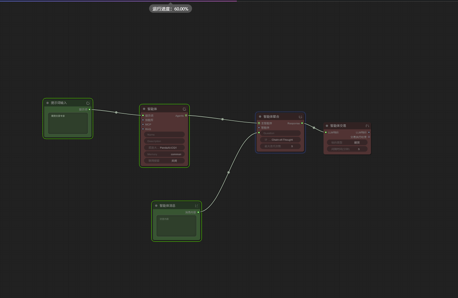Open the PandaAI-CQ1 model dropdown
The height and width of the screenshot is (298, 458).
pyautogui.click(x=164, y=148)
